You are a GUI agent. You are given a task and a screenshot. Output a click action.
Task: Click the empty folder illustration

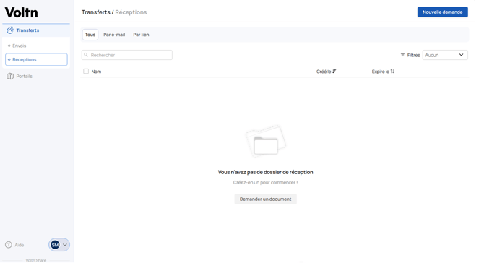tap(266, 141)
